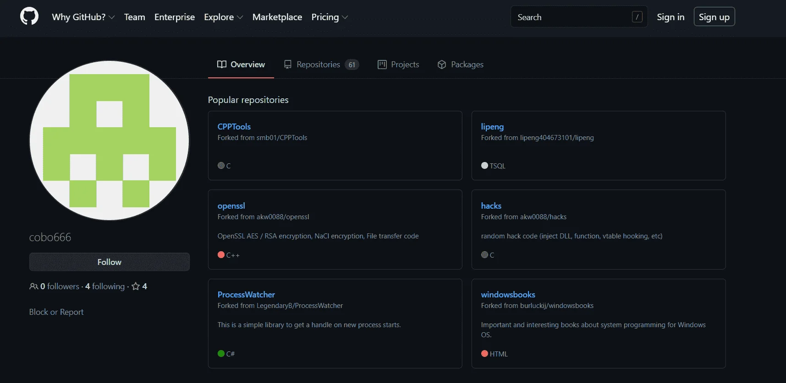Screen dimensions: 786x383
Task: Click the TSQL language dot on lipeng
Action: pyautogui.click(x=484, y=166)
